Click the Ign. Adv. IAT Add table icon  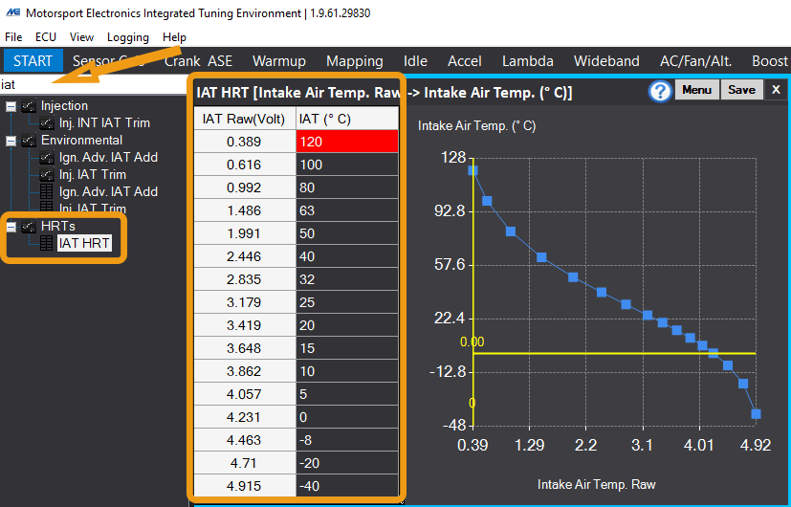(46, 191)
